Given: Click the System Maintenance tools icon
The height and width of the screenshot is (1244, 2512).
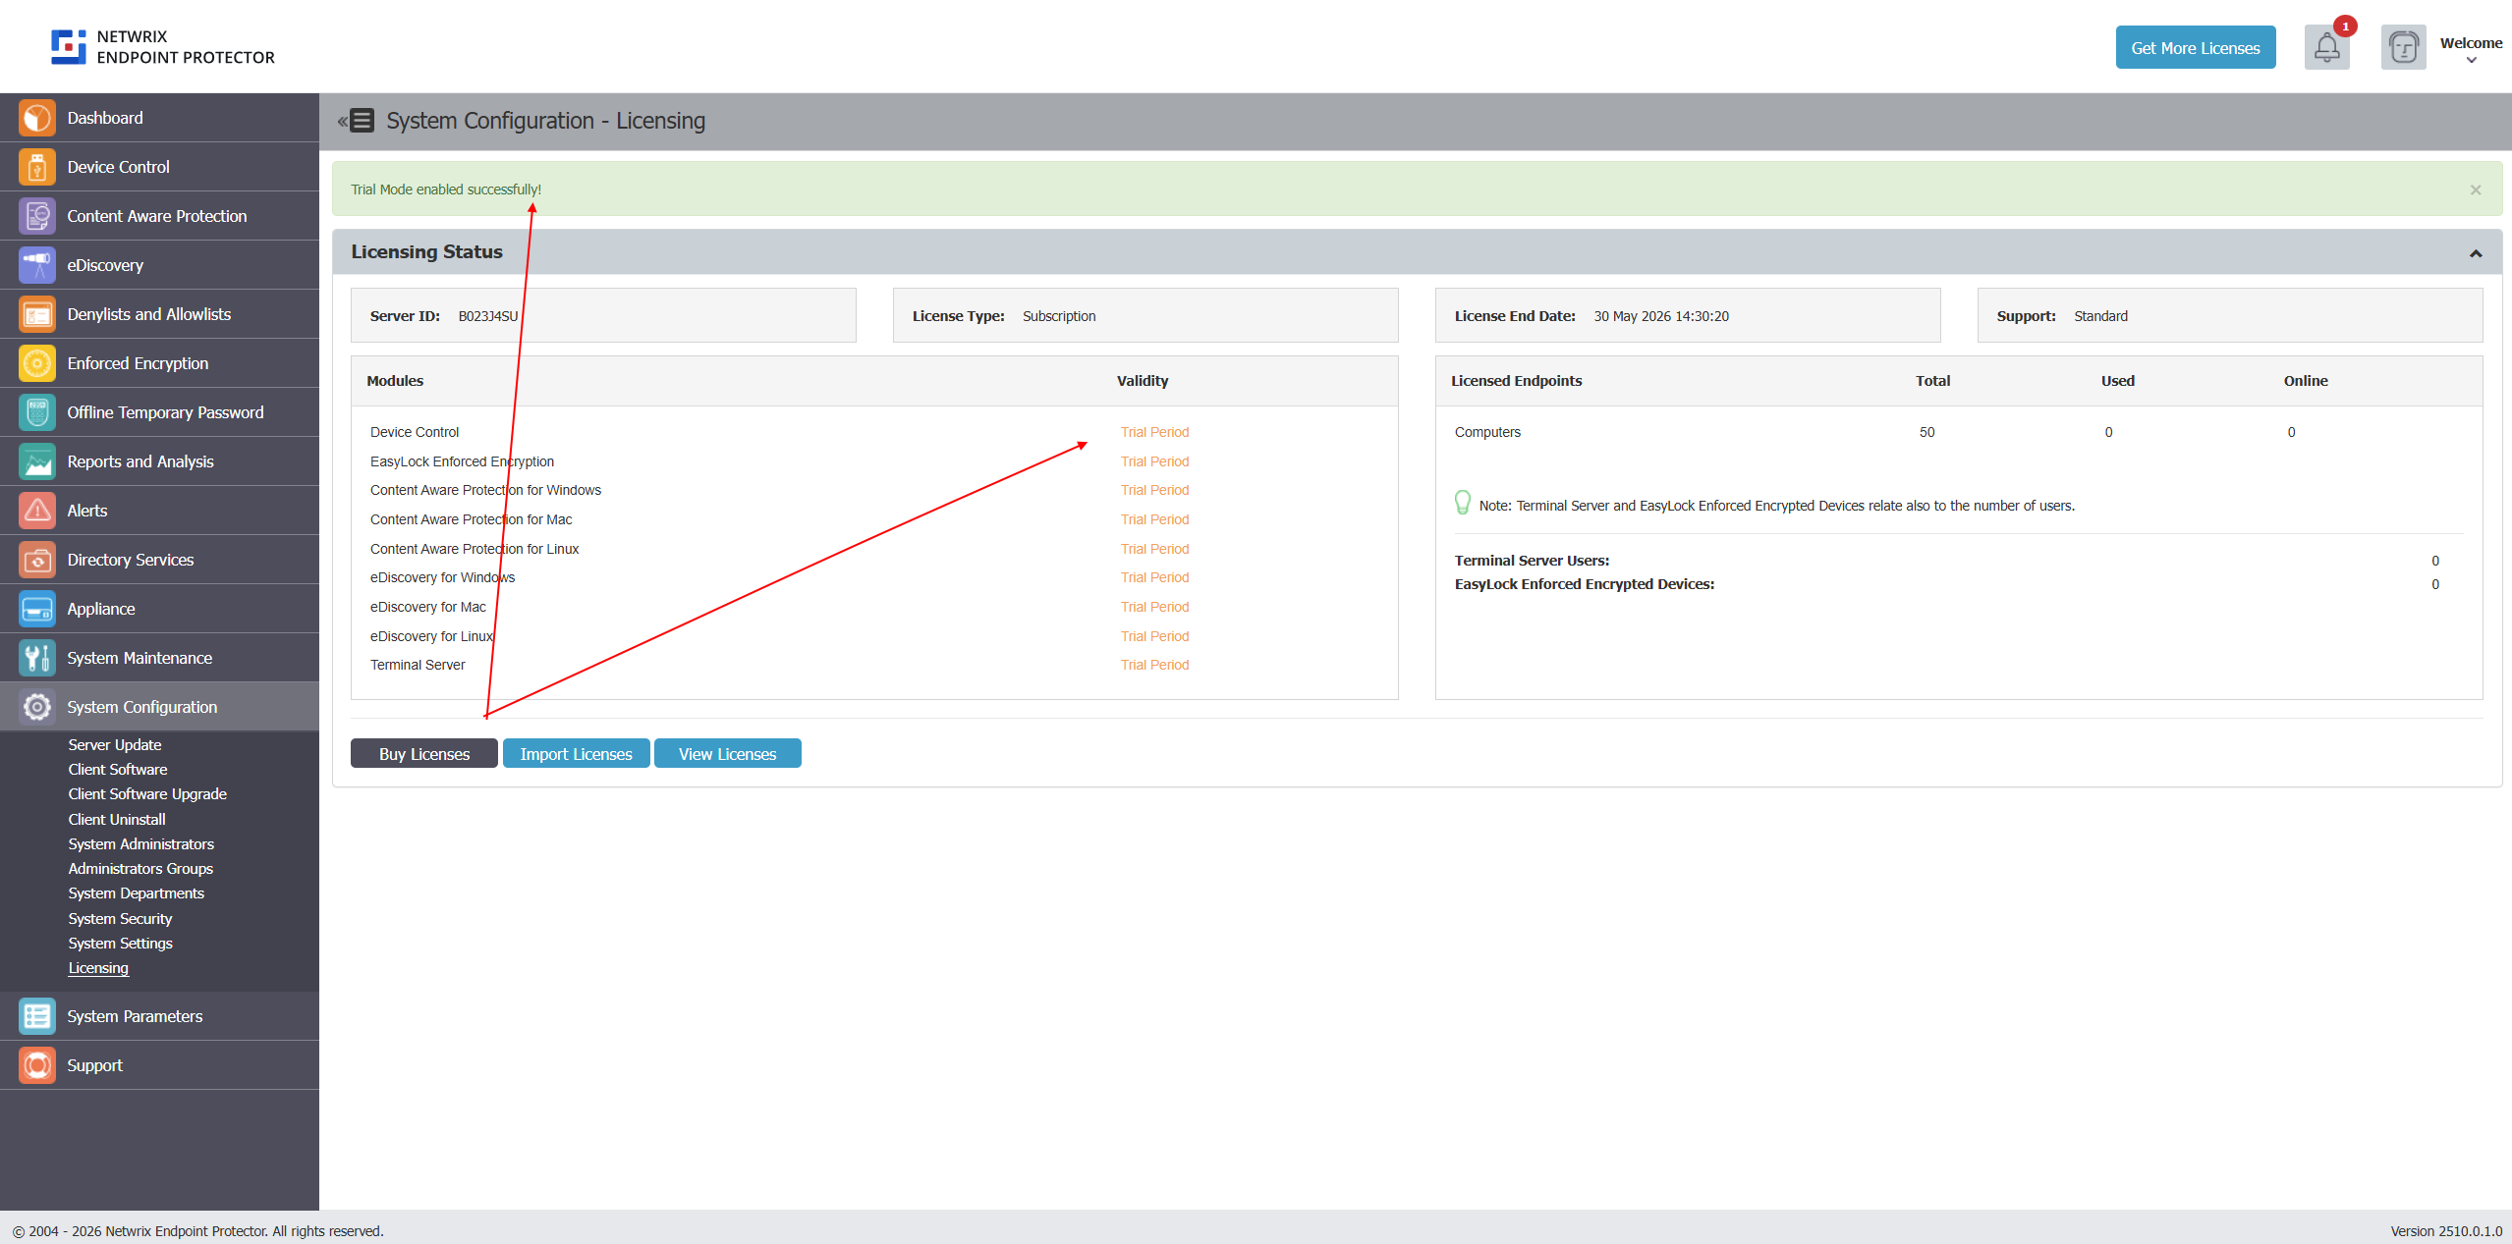Looking at the screenshot, I should 37,658.
